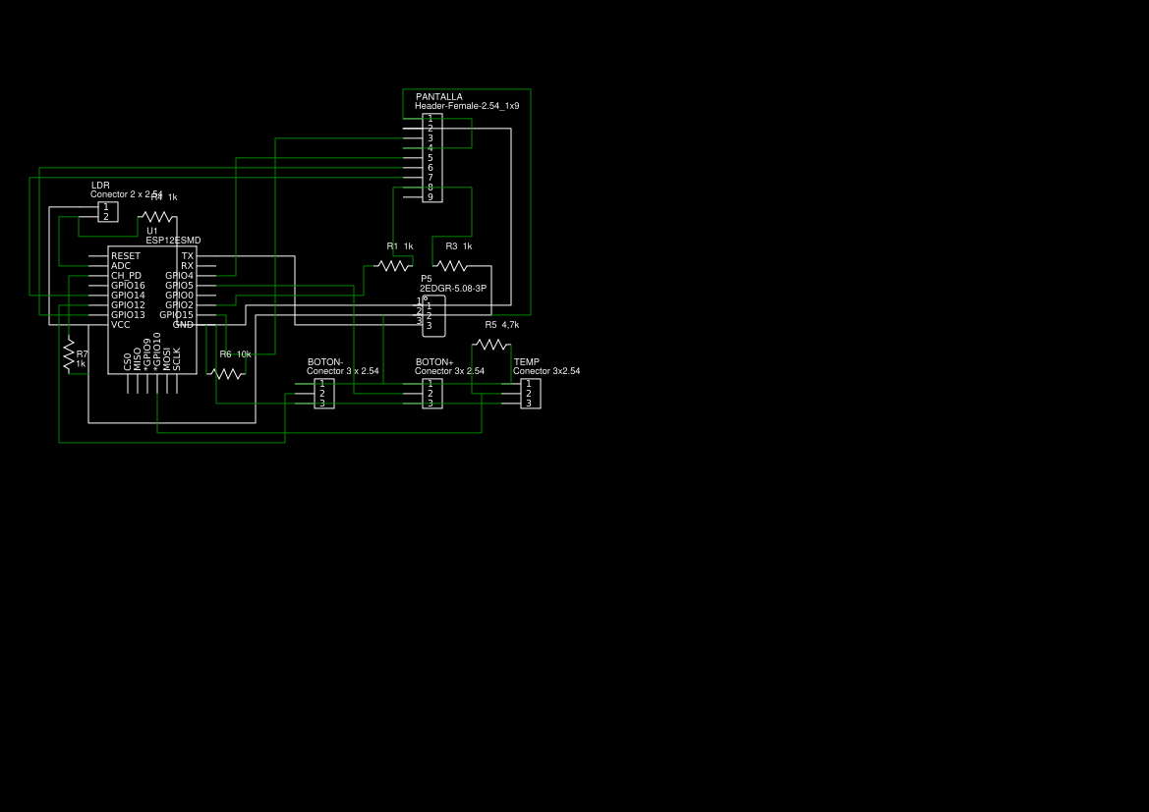
Task: Click the GPIO12 pin label
Action: click(x=128, y=305)
